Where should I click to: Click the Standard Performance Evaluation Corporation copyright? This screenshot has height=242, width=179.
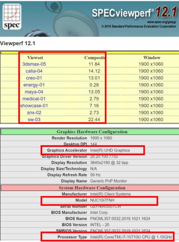click(x=139, y=26)
